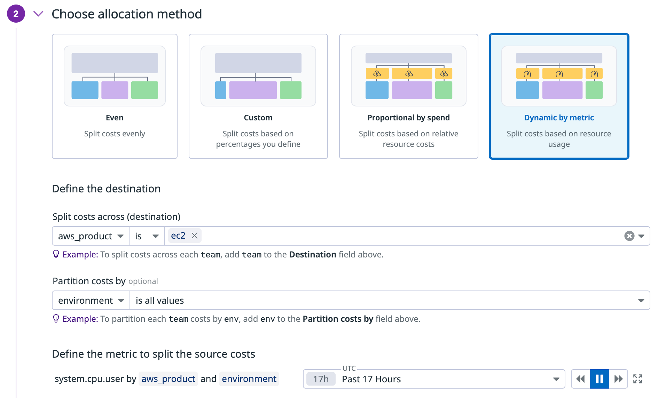Image resolution: width=658 pixels, height=398 pixels.
Task: Open the environment partition key dropdown
Action: click(x=91, y=300)
